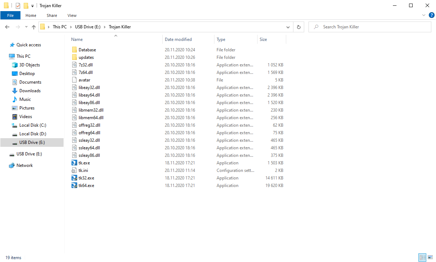Refresh the folder with the Refresh button
The height and width of the screenshot is (262, 436).
[x=298, y=27]
